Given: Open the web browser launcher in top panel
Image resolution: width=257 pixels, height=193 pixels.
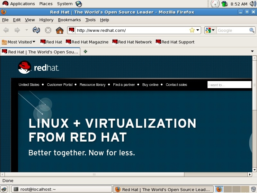Looking at the screenshot, I should (x=79, y=4).
